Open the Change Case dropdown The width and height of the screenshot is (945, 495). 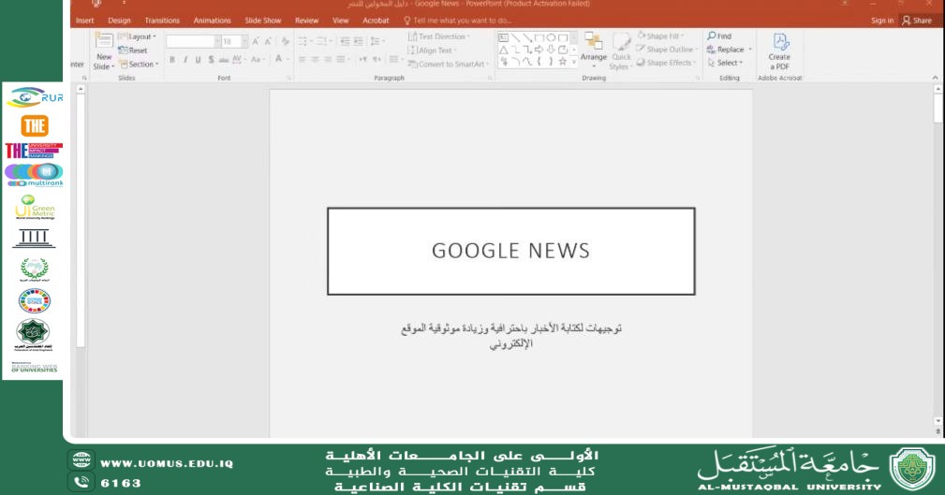258,60
